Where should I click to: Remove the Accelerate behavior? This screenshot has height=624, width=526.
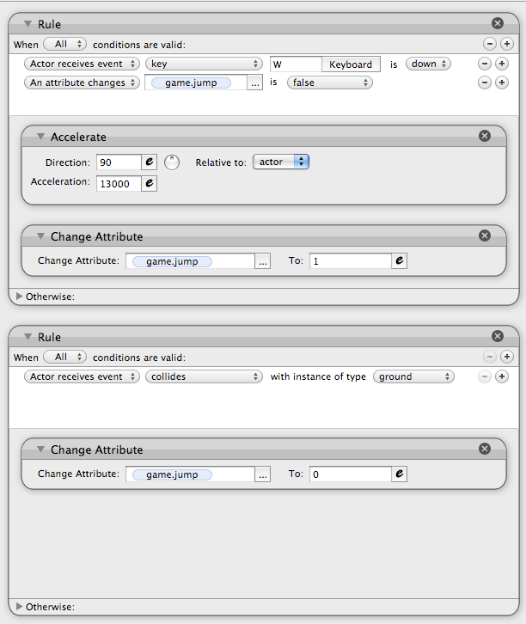pos(485,136)
